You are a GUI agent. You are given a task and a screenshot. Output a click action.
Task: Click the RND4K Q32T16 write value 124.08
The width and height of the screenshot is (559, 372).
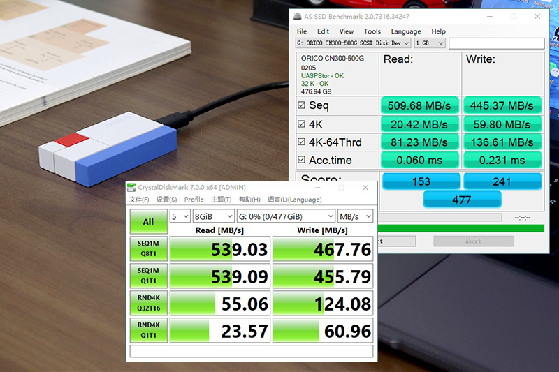(323, 304)
